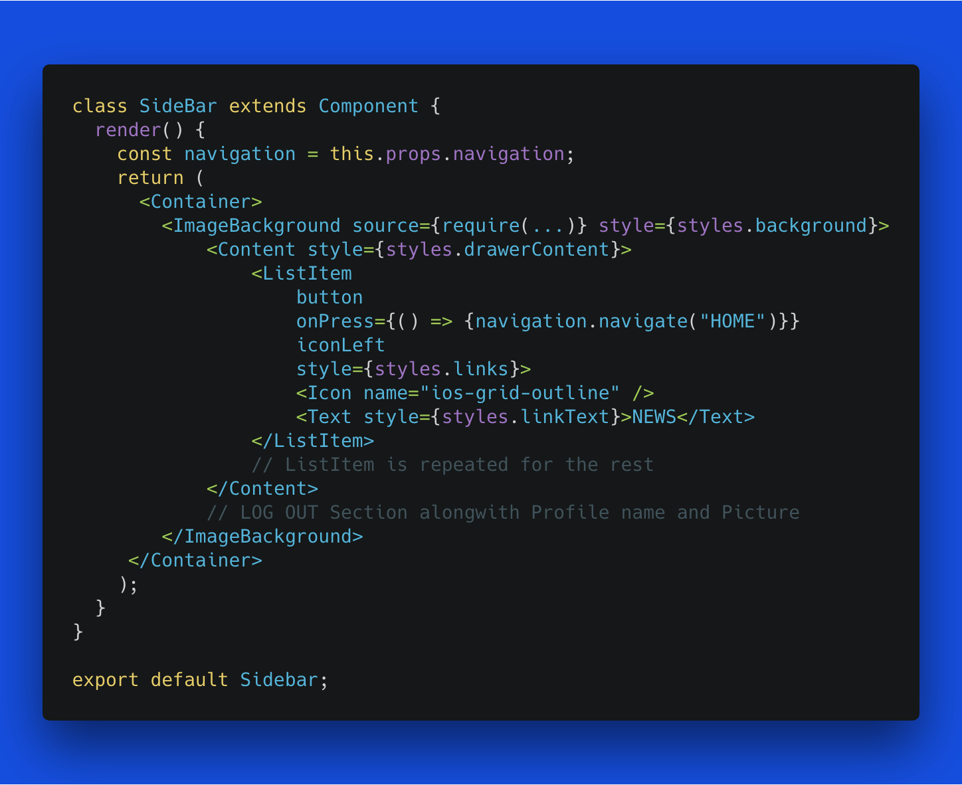This screenshot has height=785, width=962.
Task: Click Sidebar in the export default line
Action: (x=279, y=680)
